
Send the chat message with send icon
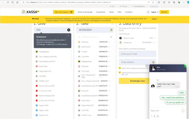[x=183, y=110]
